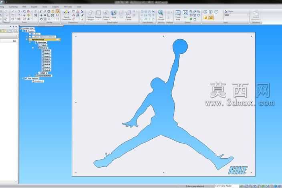282x188 pixels.
Task: Click the third view orientation cube icon
Action: pyautogui.click(x=216, y=12)
